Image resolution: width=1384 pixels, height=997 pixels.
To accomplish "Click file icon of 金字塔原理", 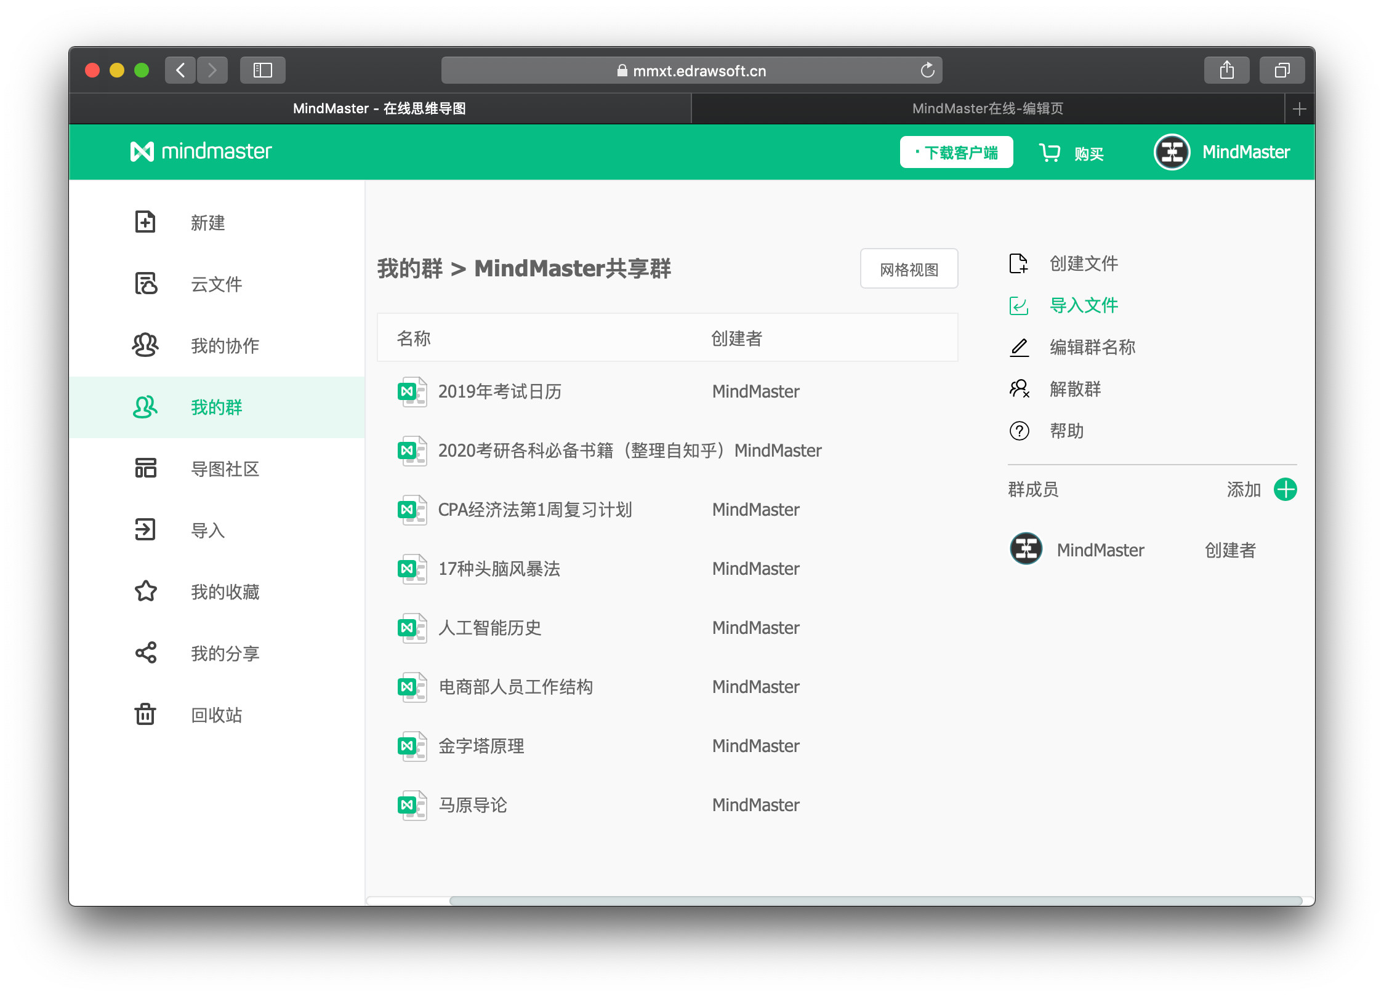I will [412, 746].
